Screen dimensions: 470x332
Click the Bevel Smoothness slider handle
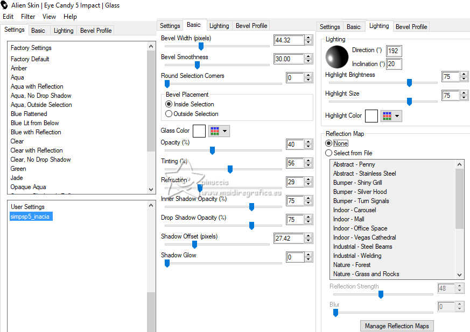[197, 65]
